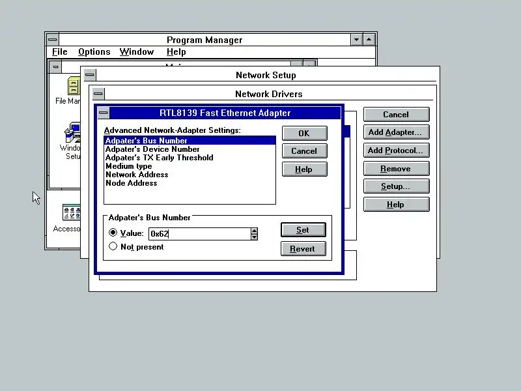
Task: Select Adpater's Bus Number list item
Action: tap(190, 141)
